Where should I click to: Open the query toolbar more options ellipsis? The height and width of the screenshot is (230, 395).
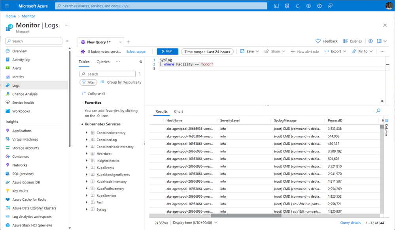pos(382,52)
